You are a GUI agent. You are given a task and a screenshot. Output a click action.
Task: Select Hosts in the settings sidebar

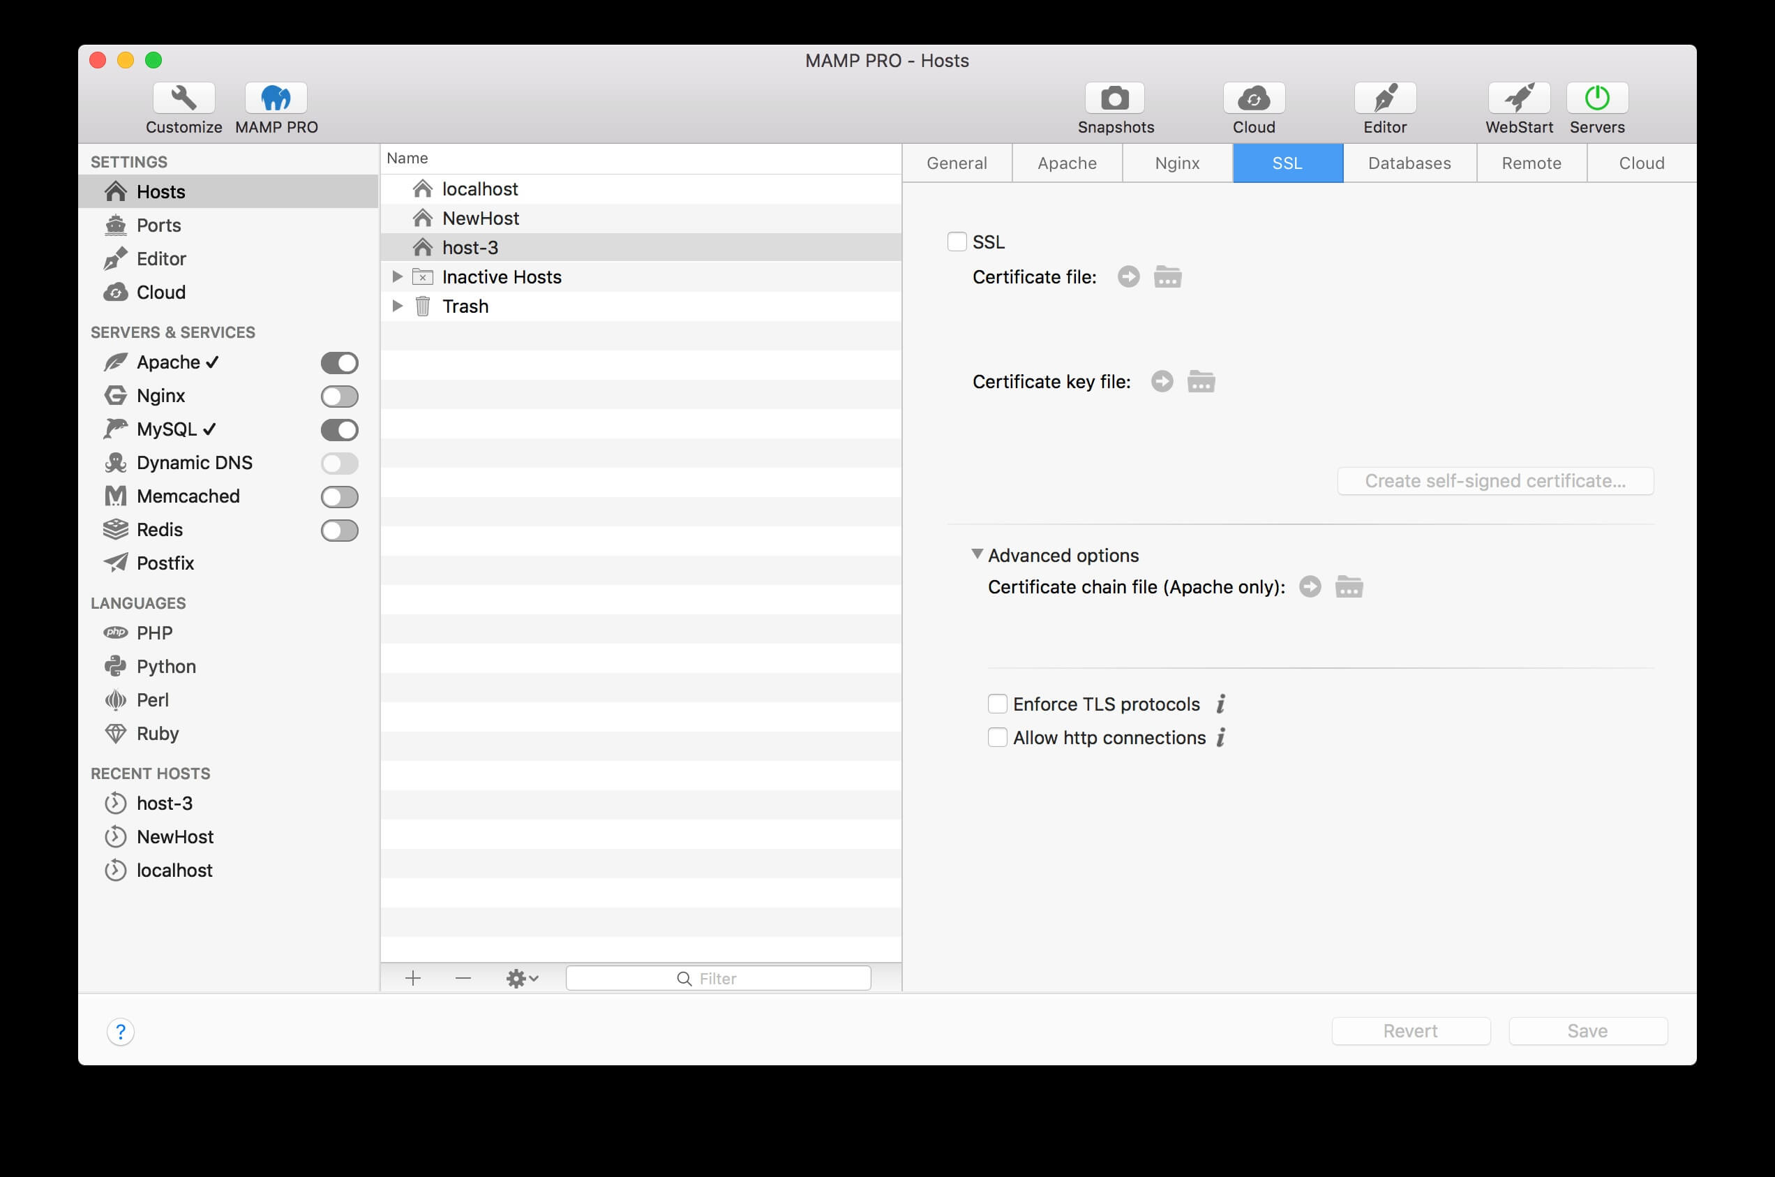228,191
